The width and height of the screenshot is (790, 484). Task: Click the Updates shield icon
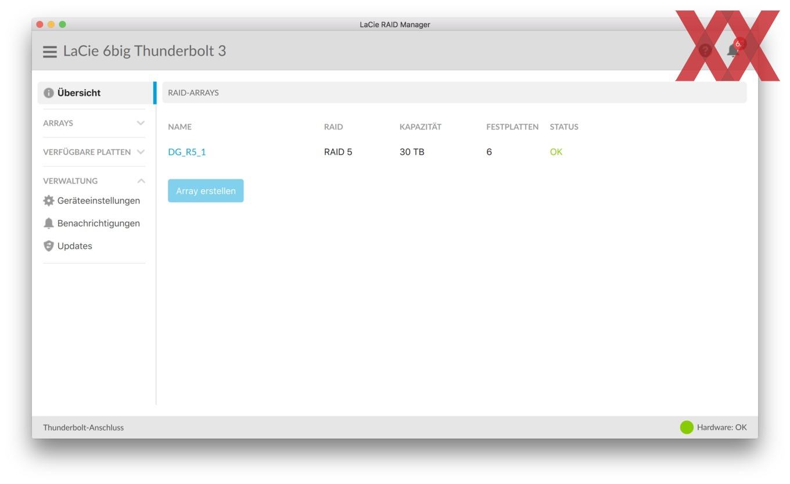pos(48,246)
